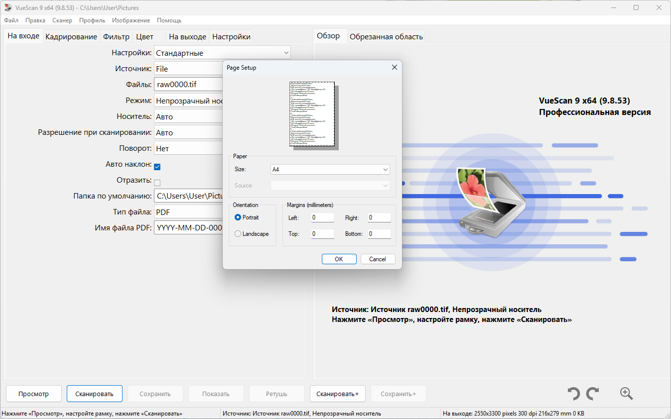Click the VueScan app icon in title bar
Screen dimensions: 671x419
[7, 7]
